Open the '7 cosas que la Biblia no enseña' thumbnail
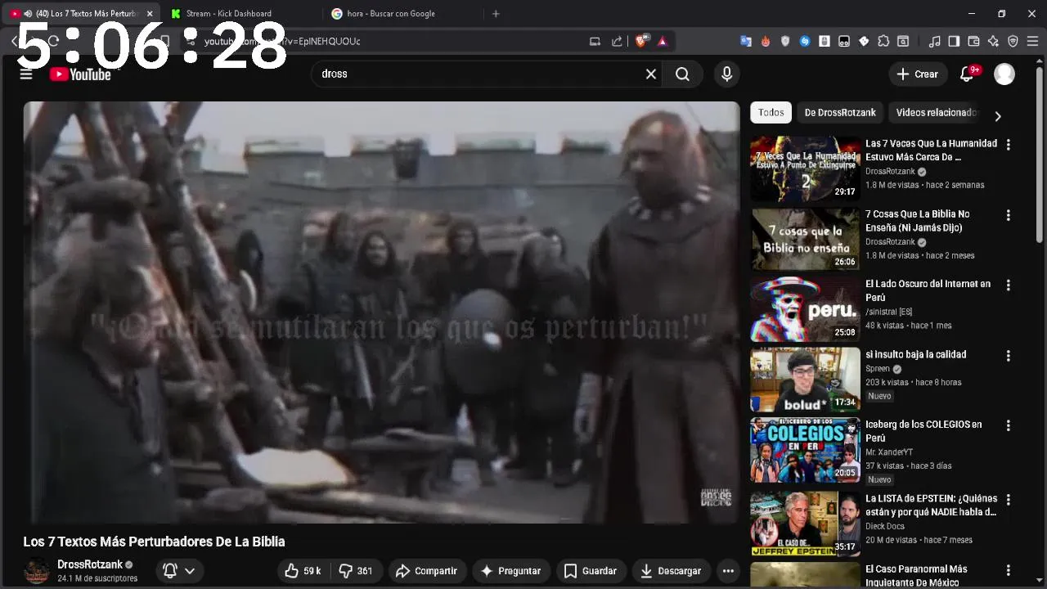The height and width of the screenshot is (589, 1047). pos(805,239)
